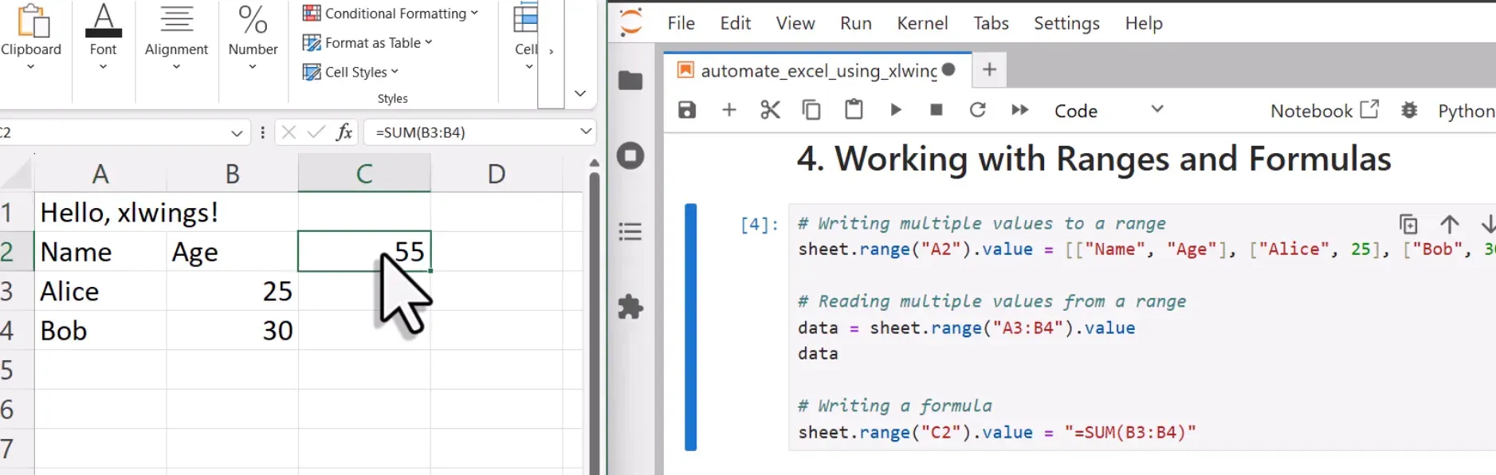Open the Tabs menu
The width and height of the screenshot is (1496, 475).
991,23
